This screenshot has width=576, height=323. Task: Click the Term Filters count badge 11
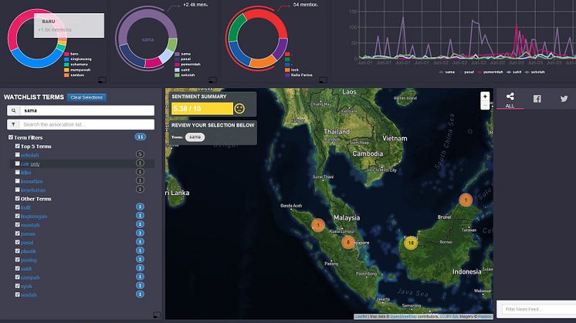(140, 137)
